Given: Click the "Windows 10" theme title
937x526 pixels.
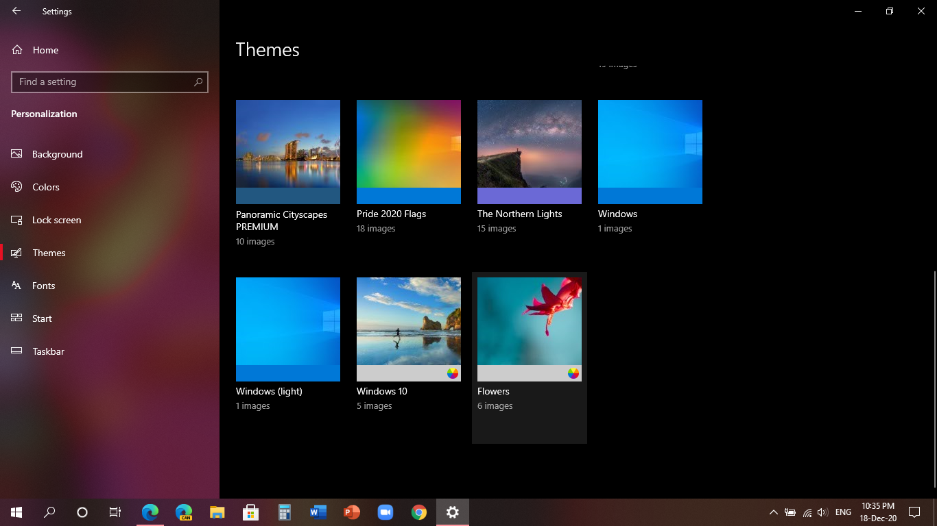Looking at the screenshot, I should coord(382,391).
